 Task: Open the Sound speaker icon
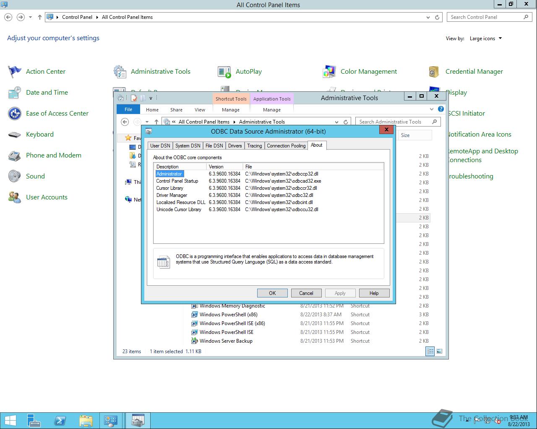[15, 176]
